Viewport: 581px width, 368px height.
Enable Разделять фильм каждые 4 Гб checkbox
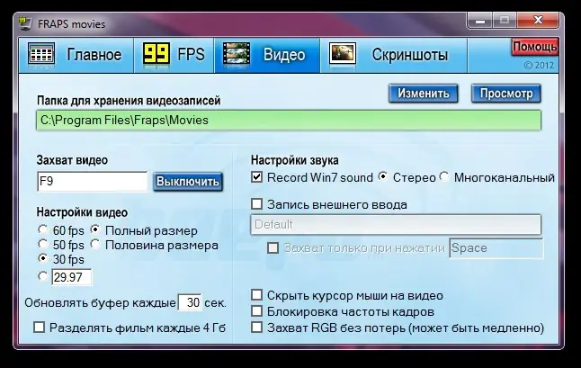39,328
